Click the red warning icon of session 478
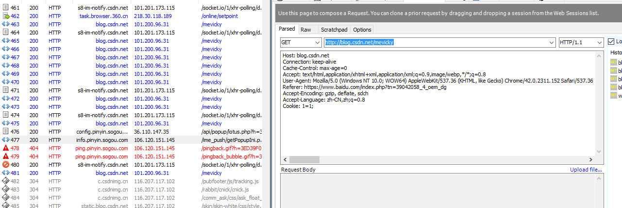Screen dimensions: 622x208 point(5,148)
